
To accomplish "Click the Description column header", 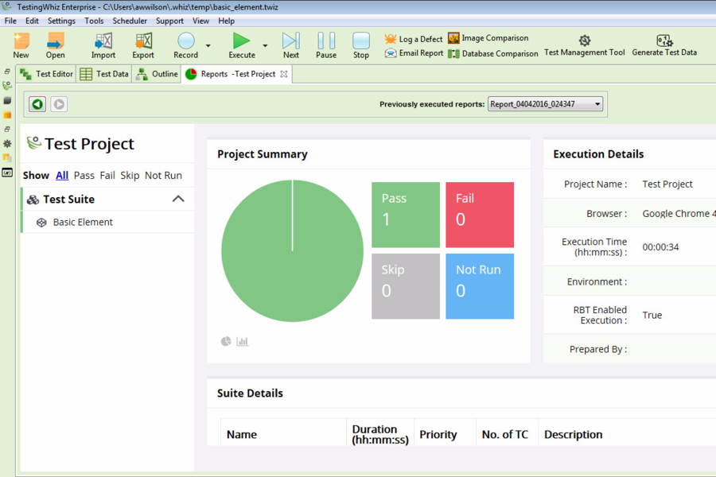I will [573, 435].
